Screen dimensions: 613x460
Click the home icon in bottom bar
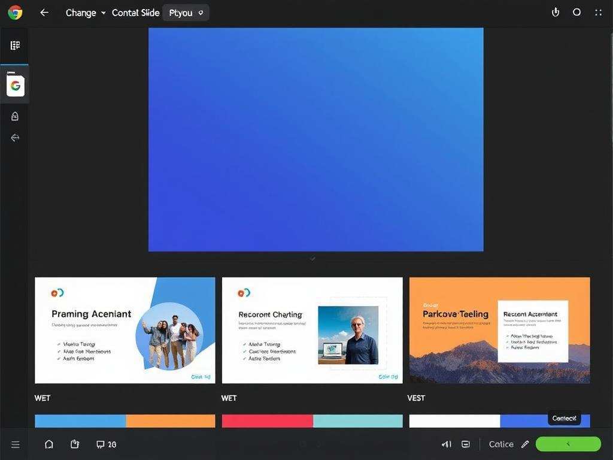click(49, 444)
